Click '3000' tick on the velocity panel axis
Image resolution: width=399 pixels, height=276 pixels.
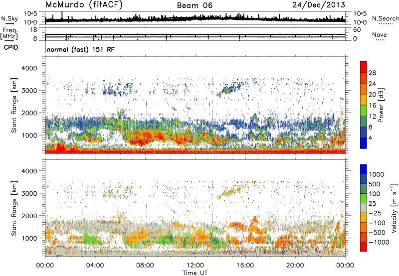point(29,193)
